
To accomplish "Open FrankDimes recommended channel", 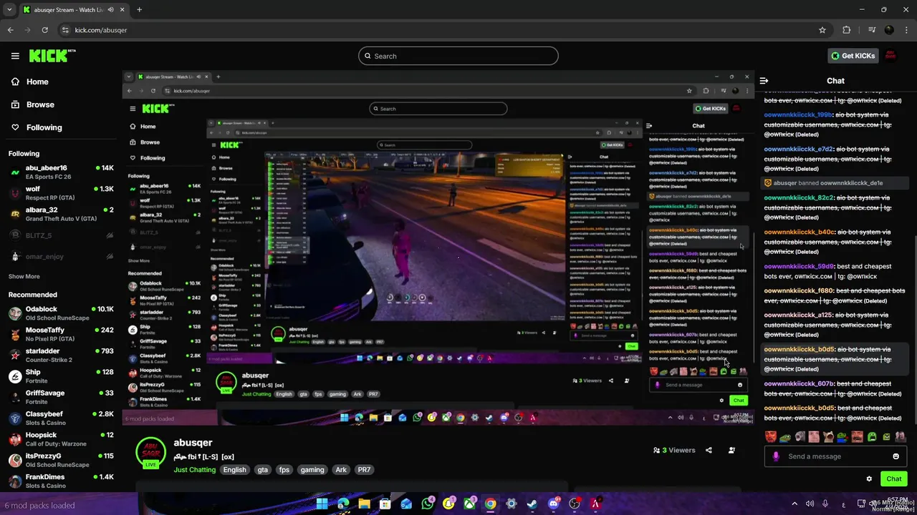I will pos(61,481).
